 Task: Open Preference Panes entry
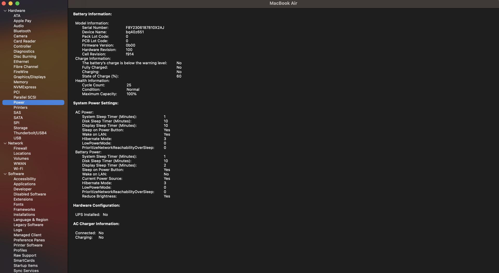click(x=29, y=240)
